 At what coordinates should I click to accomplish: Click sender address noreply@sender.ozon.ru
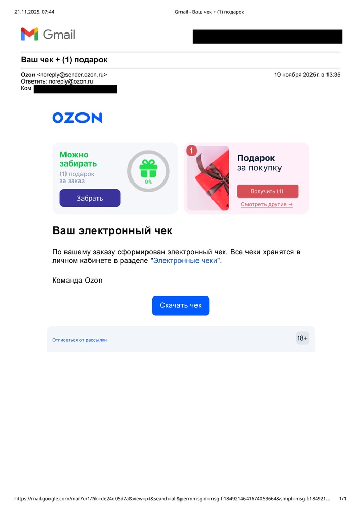click(72, 75)
